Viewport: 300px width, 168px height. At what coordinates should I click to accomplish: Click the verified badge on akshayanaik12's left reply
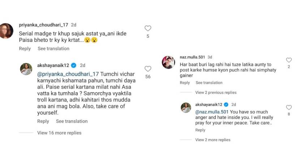pos(74,65)
